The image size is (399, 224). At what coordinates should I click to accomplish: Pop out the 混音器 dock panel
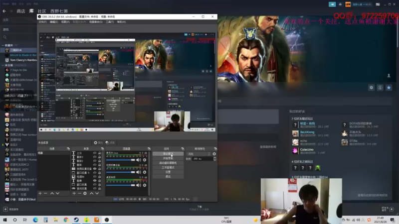[149, 148]
